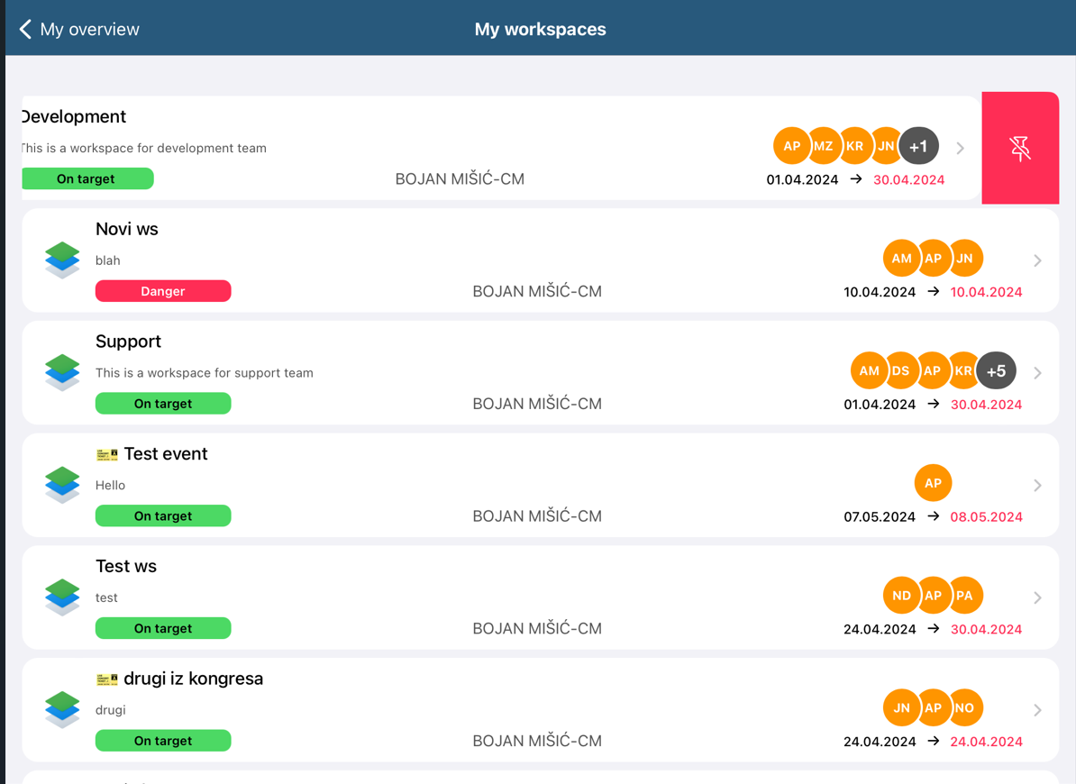Open Development workspace via its chevron
This screenshot has width=1076, height=784.
click(x=960, y=148)
